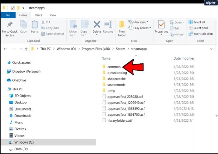This screenshot has height=154, width=218.
Task: Click the Properties icon in title bar
Action: click(x=13, y=8)
